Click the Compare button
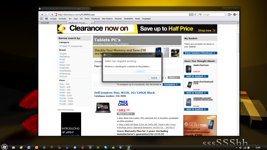This screenshot has height=150, width=267. point(172,84)
